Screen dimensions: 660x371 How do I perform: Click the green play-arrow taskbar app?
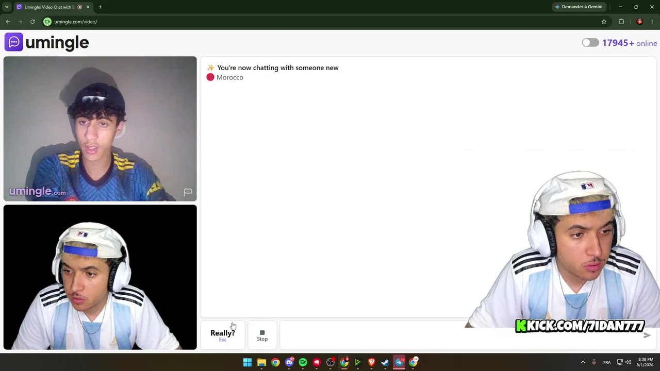coord(358,362)
